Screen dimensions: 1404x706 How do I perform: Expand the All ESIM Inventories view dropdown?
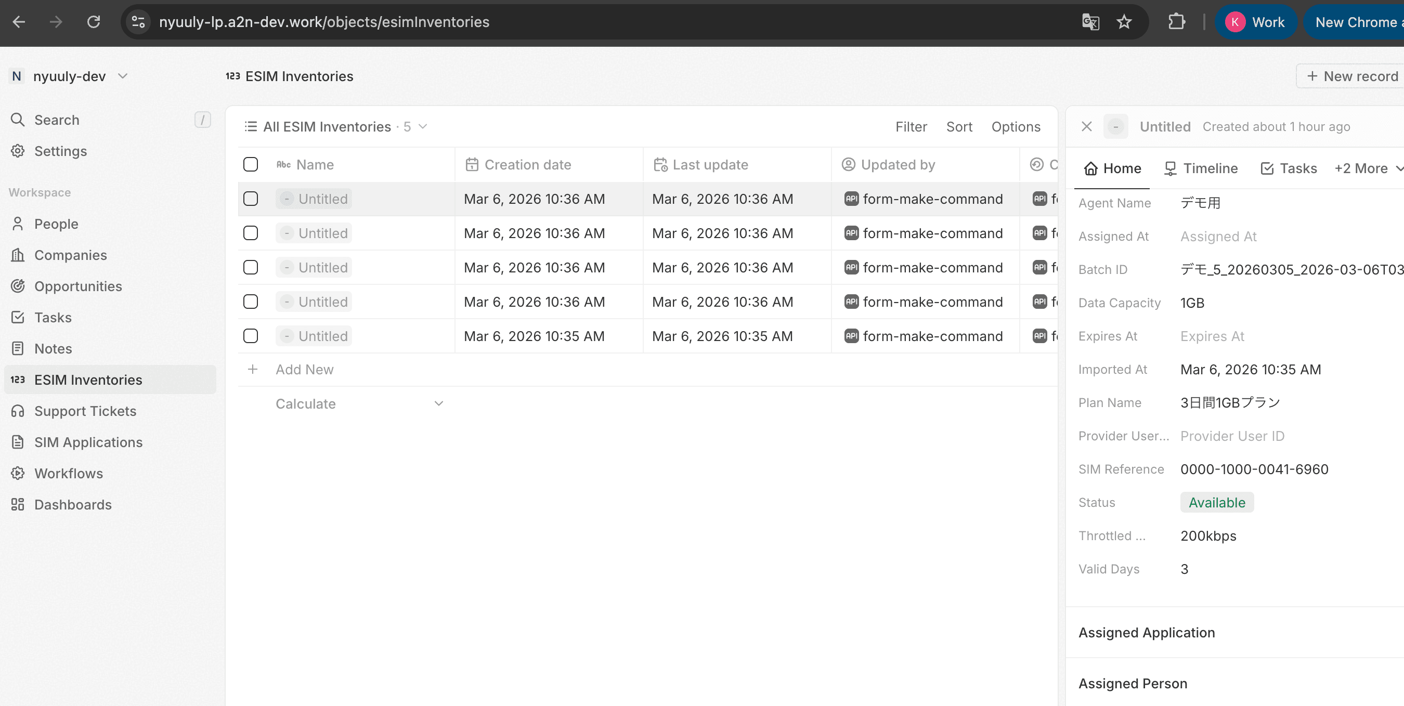pos(422,126)
